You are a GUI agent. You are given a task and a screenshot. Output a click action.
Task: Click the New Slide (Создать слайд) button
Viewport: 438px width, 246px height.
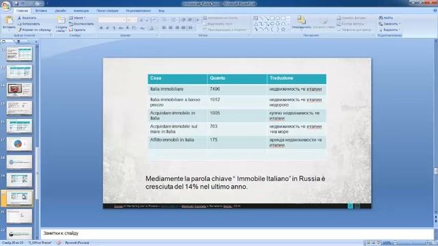[x=61, y=24]
